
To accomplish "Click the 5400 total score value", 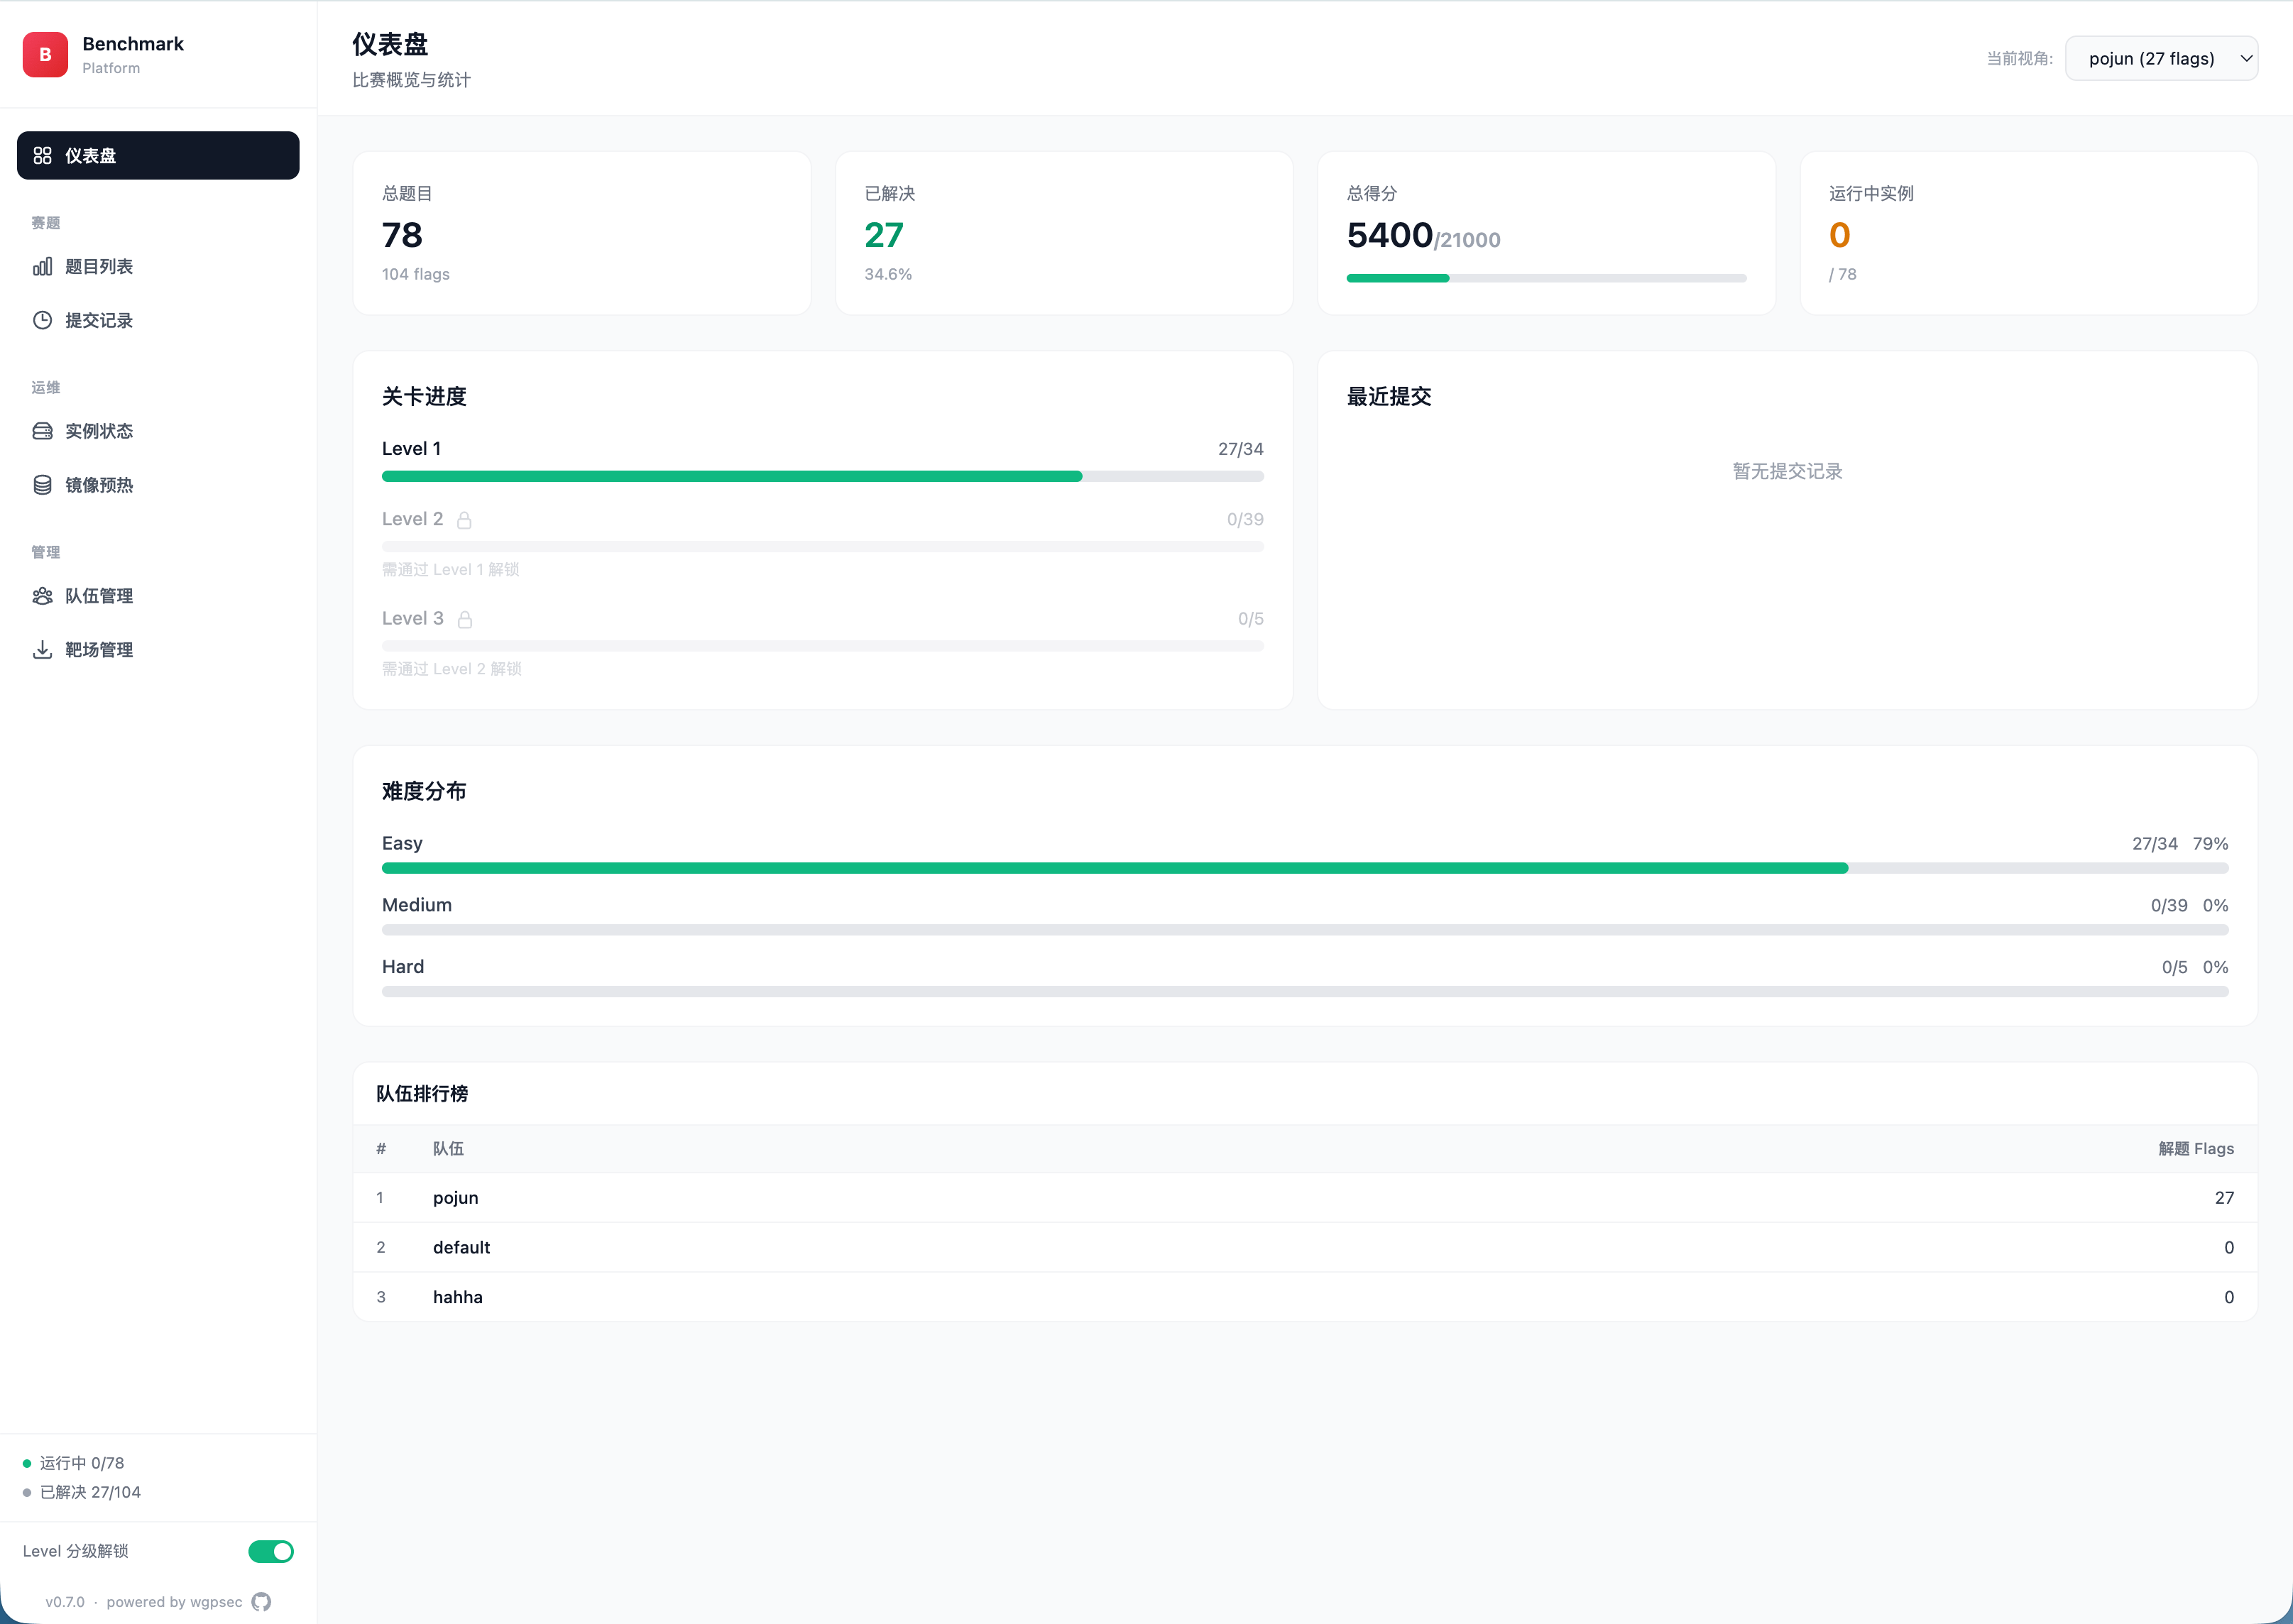I will point(1389,236).
